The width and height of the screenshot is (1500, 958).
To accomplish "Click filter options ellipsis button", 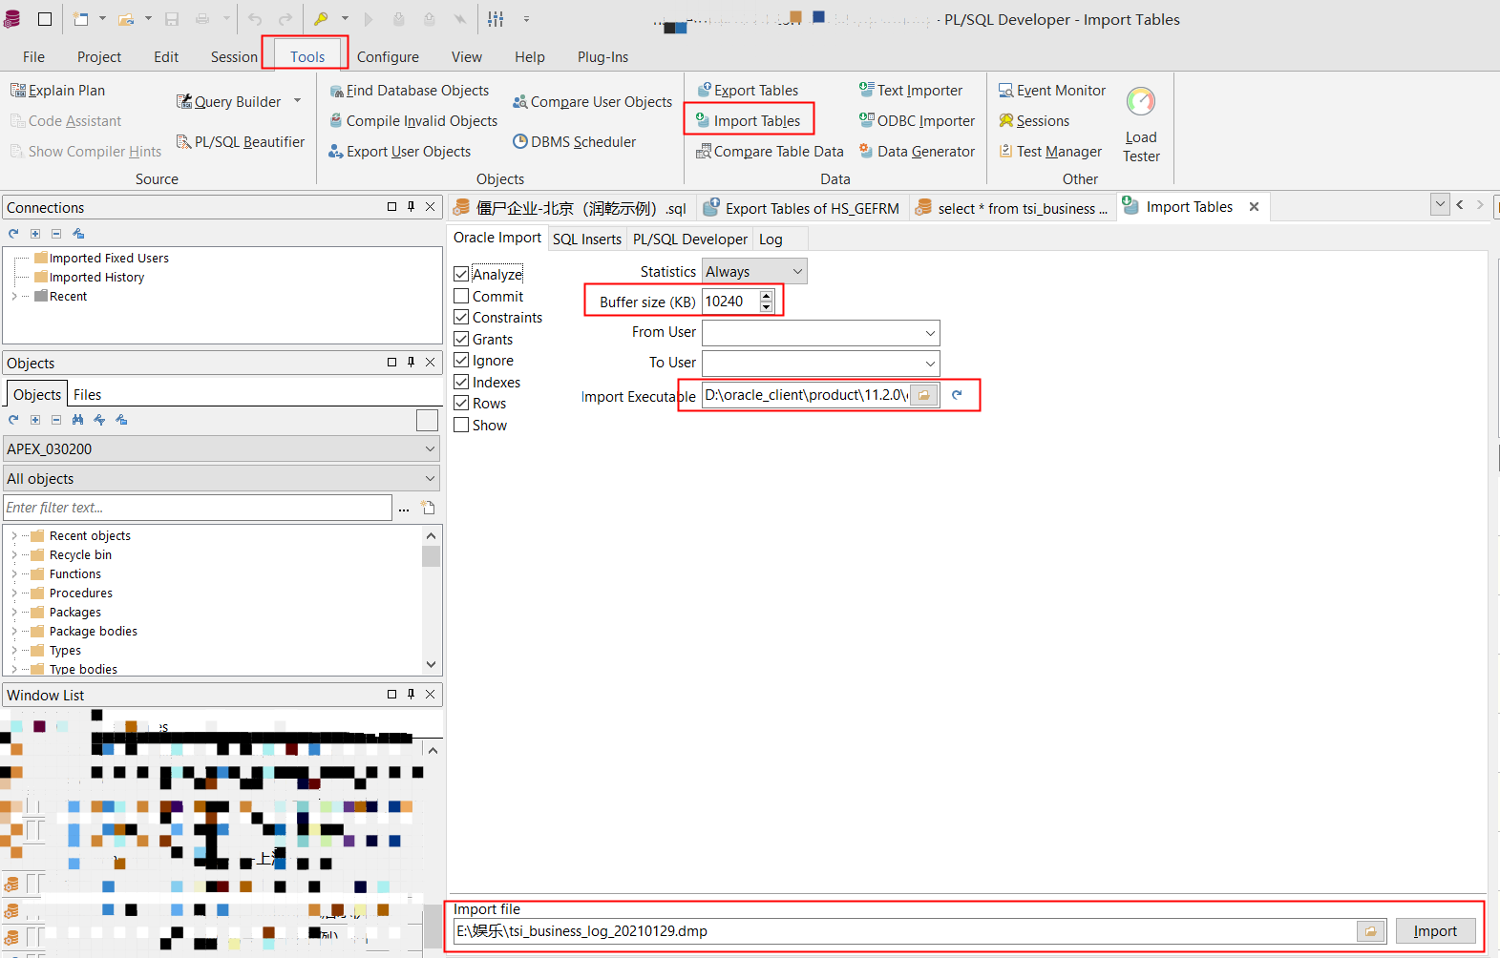I will (404, 509).
